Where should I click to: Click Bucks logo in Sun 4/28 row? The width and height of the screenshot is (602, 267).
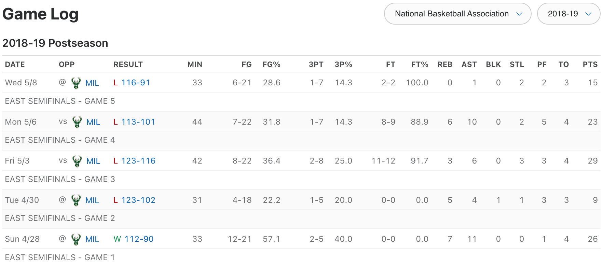(76, 239)
